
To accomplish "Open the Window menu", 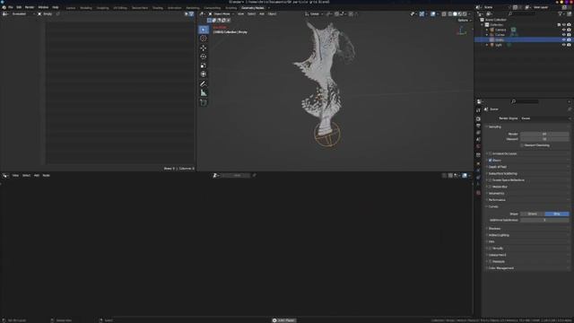I will [x=43, y=7].
